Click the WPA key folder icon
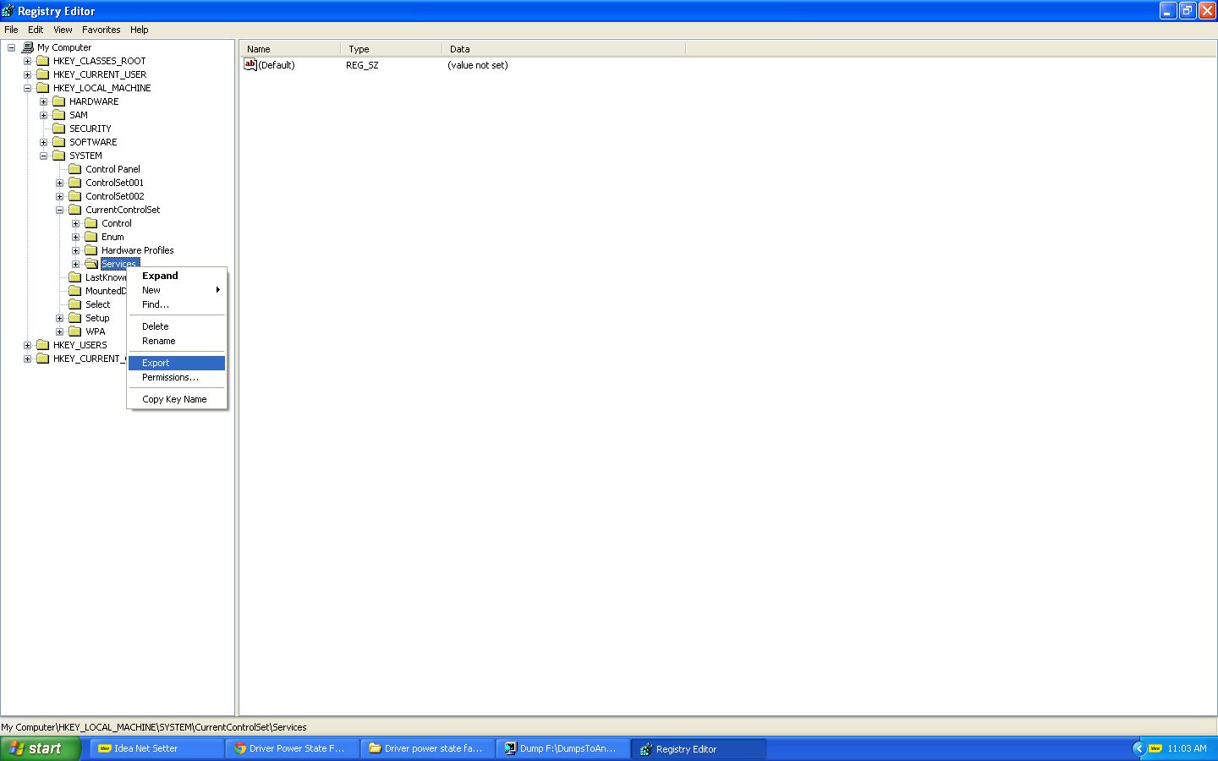1218x761 pixels. [74, 331]
